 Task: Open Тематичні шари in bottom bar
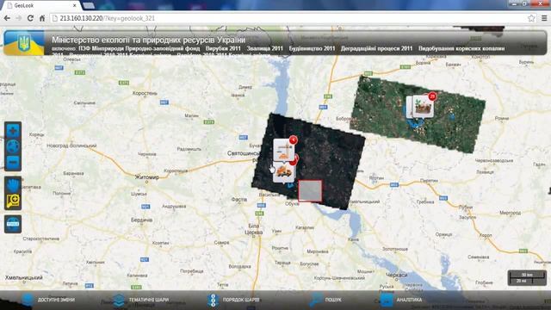tap(140, 300)
